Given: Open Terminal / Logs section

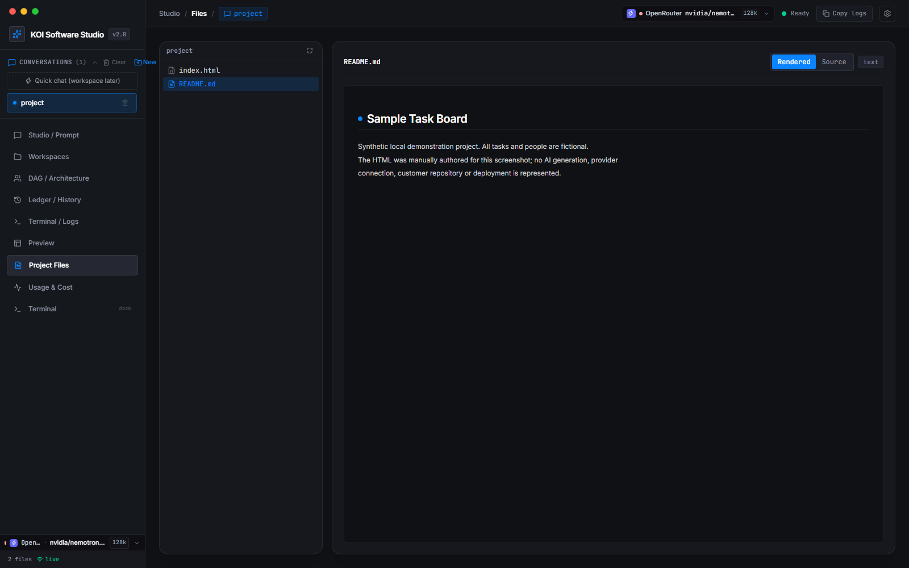Looking at the screenshot, I should pyautogui.click(x=72, y=222).
